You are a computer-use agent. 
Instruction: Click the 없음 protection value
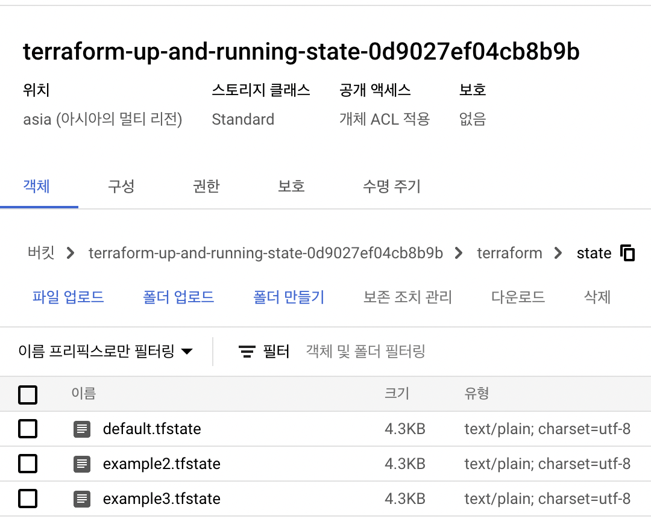tap(473, 119)
